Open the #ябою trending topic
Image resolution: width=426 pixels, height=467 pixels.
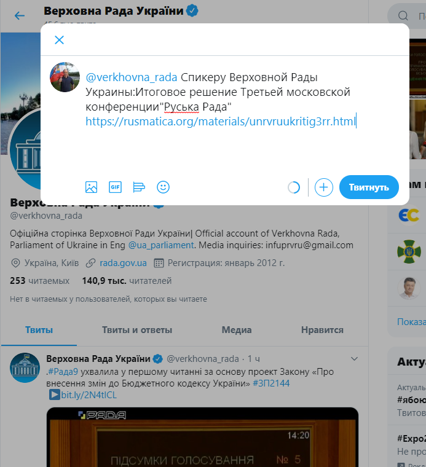click(411, 399)
